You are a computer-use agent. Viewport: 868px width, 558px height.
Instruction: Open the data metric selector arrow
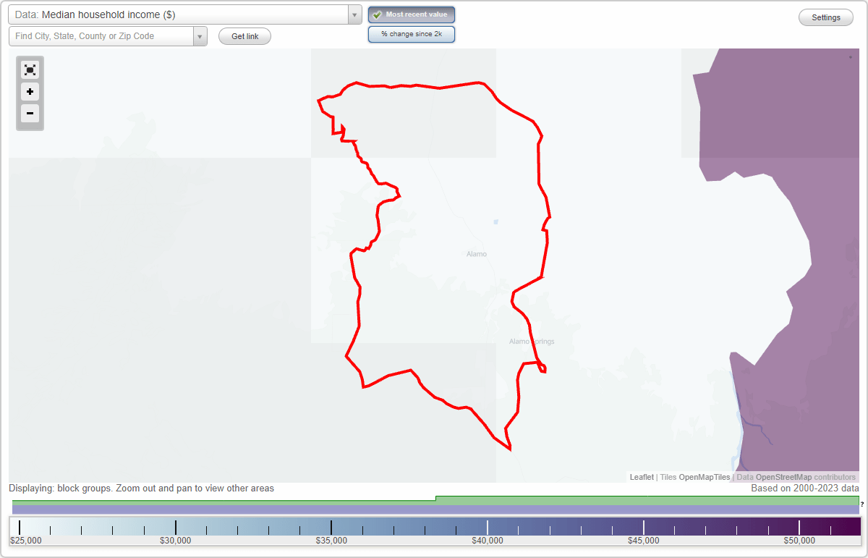pyautogui.click(x=354, y=14)
